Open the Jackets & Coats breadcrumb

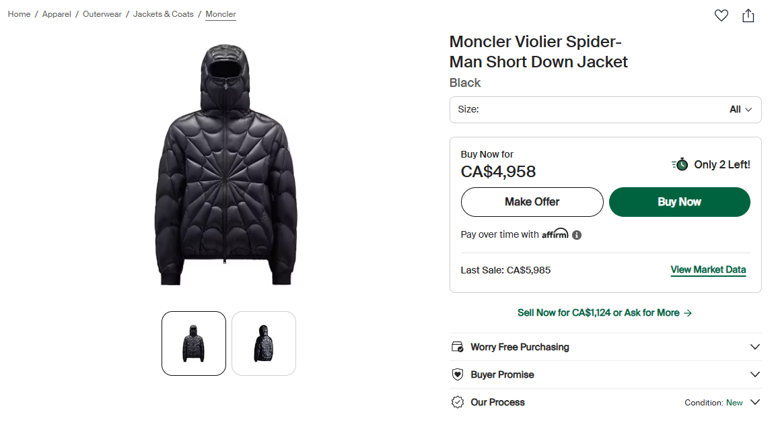click(163, 13)
